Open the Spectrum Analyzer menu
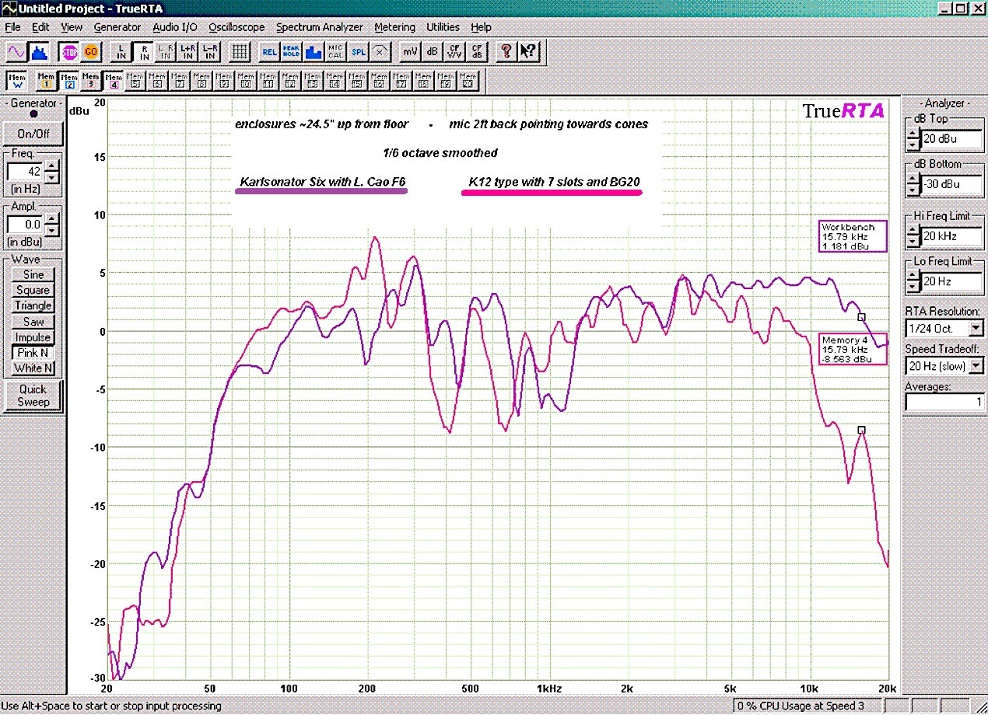Screen dimensions: 988x715 click(319, 27)
